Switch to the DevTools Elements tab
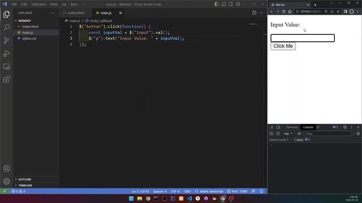Image resolution: width=362 pixels, height=203 pixels. click(292, 127)
